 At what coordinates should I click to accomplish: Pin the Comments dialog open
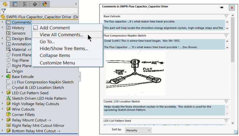click(x=222, y=7)
